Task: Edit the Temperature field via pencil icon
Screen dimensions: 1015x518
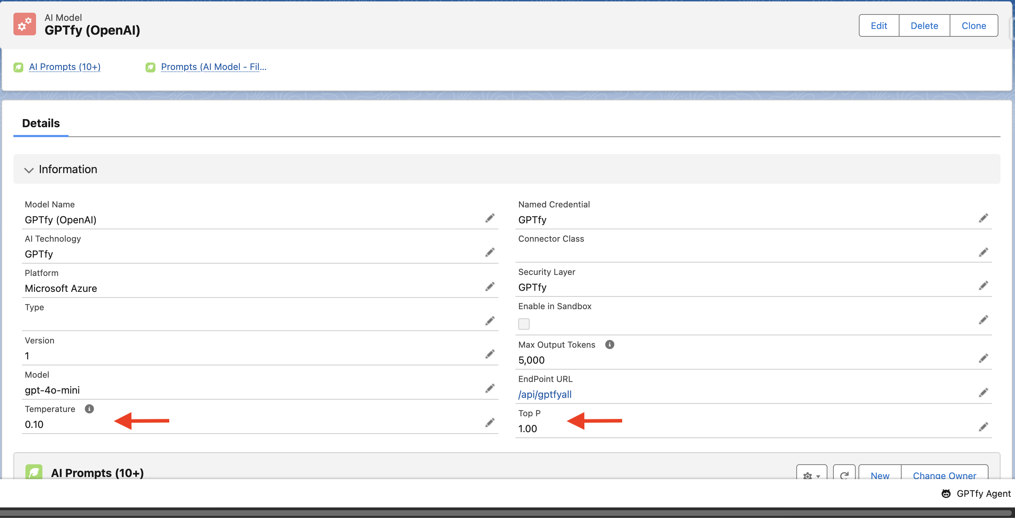Action: pyautogui.click(x=490, y=423)
